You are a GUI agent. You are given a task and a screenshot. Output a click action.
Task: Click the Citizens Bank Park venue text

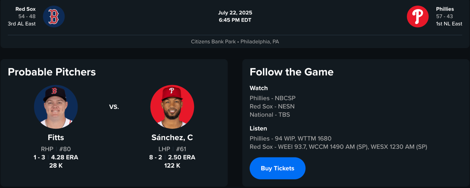[x=213, y=42]
